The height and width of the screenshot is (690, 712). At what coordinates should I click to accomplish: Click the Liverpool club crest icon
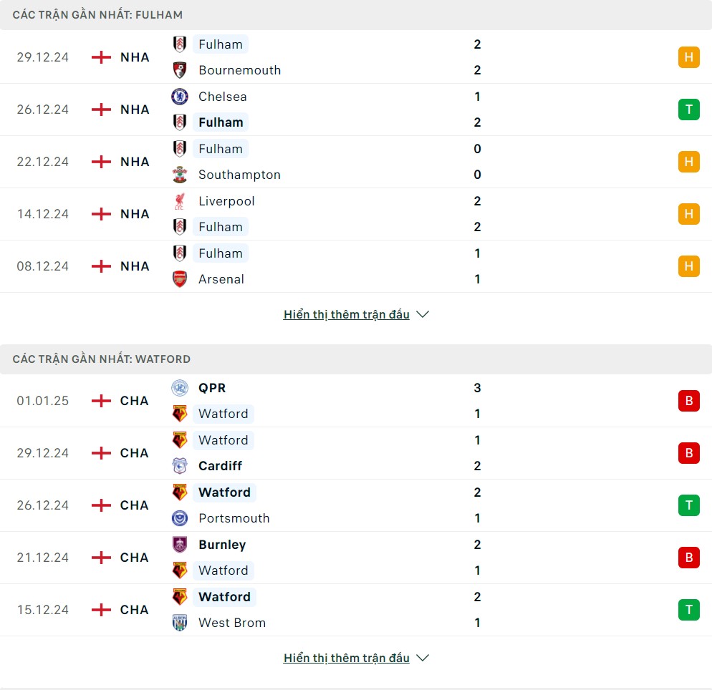tap(180, 201)
